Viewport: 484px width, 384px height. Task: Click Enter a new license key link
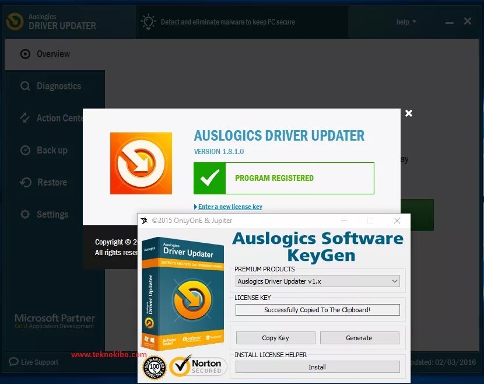[230, 207]
